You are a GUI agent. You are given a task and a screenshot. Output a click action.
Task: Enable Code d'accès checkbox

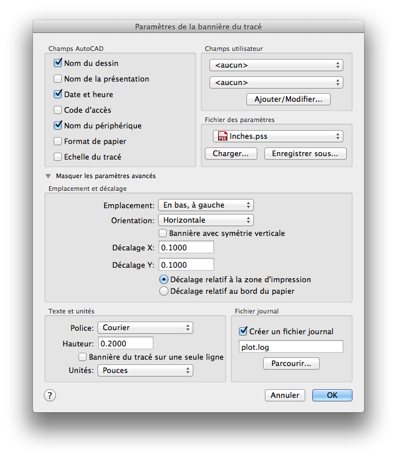tap(58, 110)
